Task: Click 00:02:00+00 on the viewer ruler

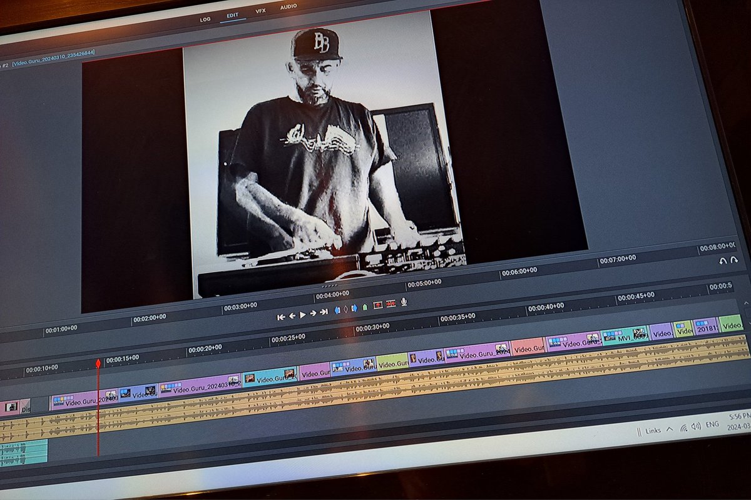Action: point(150,317)
